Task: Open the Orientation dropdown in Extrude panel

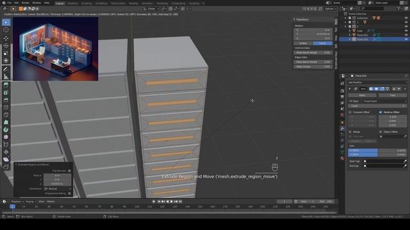Action: point(58,189)
